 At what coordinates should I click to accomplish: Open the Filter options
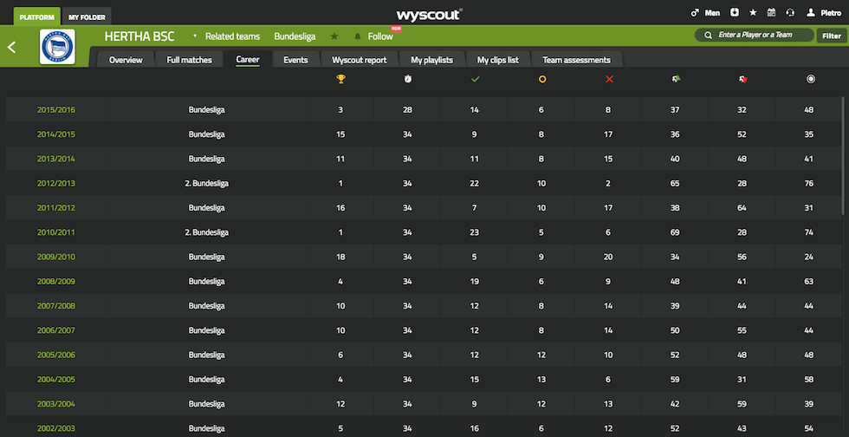tap(831, 36)
